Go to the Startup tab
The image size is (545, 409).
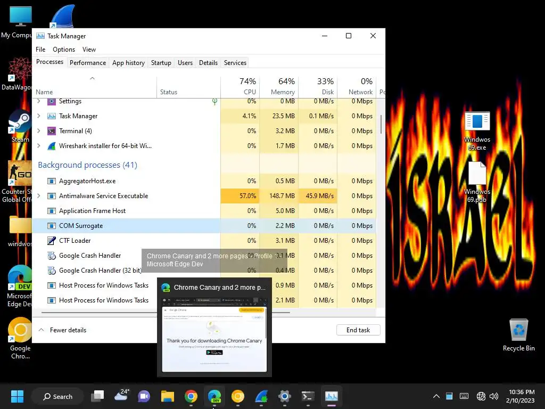pyautogui.click(x=161, y=63)
